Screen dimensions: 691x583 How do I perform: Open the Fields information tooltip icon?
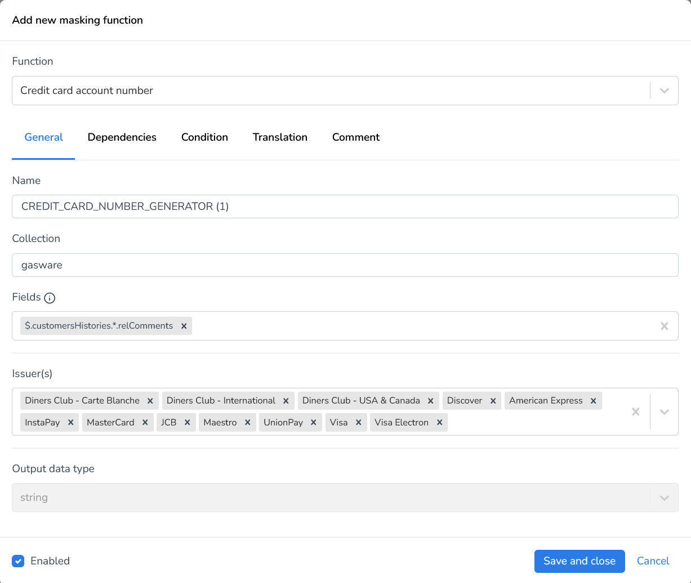tap(50, 298)
